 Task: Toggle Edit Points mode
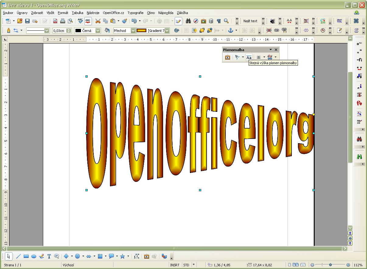click(x=136, y=256)
